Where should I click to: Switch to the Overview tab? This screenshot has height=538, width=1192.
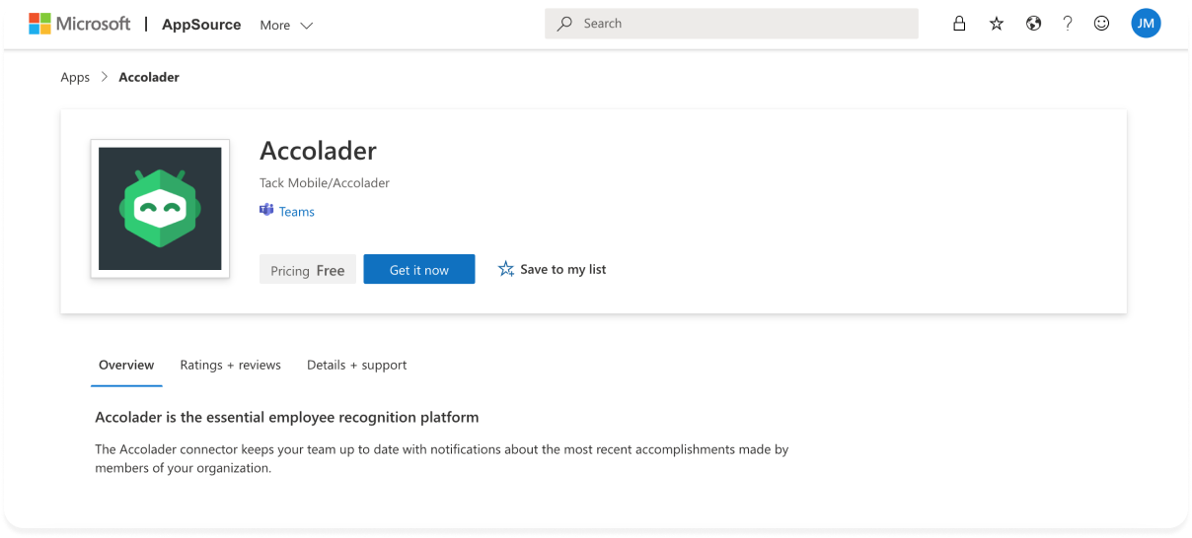[126, 365]
